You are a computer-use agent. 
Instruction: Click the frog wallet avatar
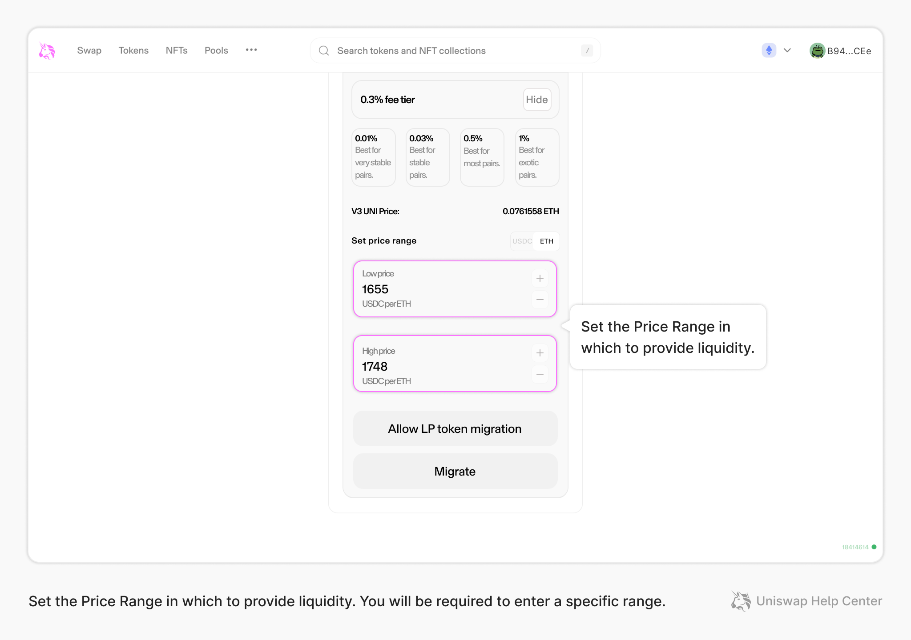(817, 50)
